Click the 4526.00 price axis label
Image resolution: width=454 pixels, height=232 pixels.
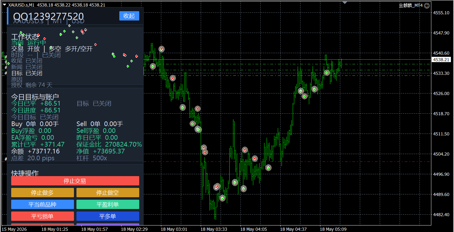pos(441,93)
